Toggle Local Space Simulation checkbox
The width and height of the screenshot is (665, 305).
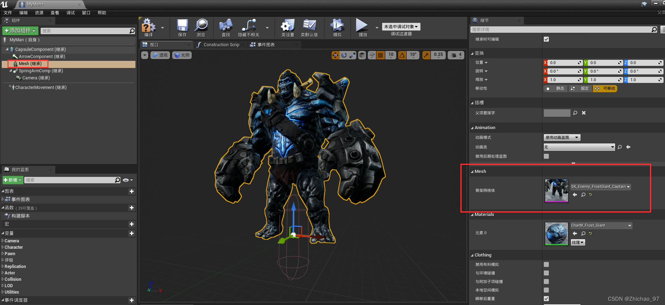tap(546, 290)
